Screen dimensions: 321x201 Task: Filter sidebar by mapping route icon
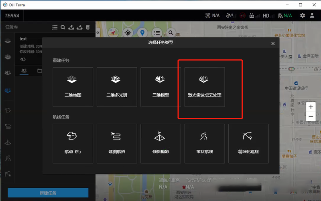[8, 127]
